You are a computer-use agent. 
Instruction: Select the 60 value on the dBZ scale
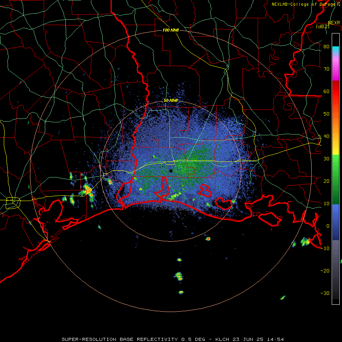326,91
